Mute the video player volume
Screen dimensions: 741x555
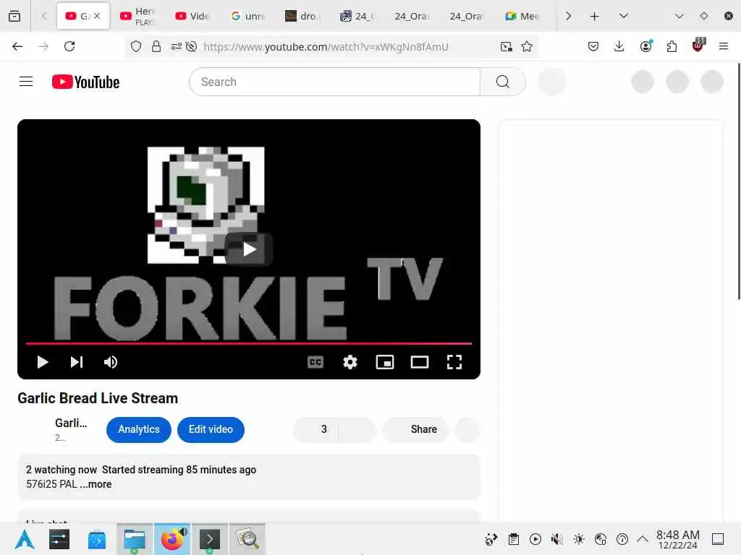(111, 362)
